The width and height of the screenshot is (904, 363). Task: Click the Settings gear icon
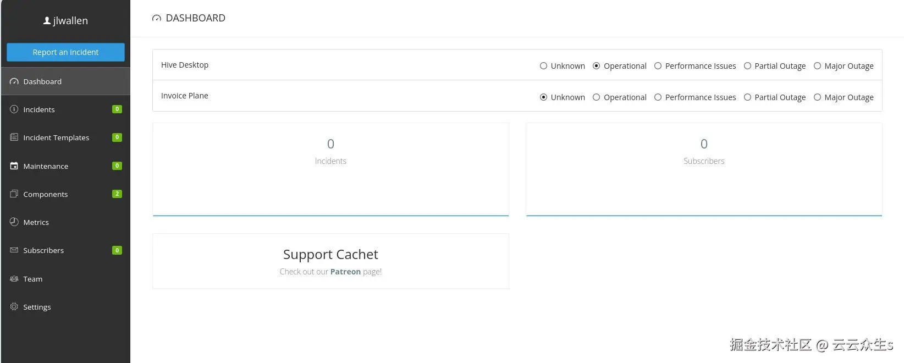(14, 307)
